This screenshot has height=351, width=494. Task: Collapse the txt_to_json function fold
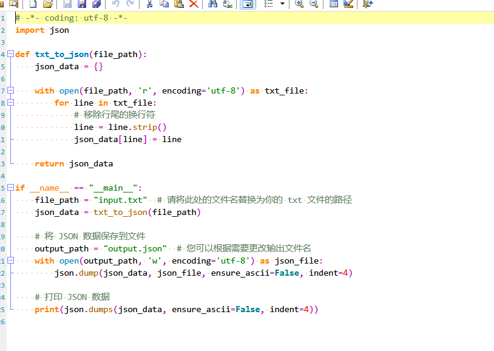point(10,54)
